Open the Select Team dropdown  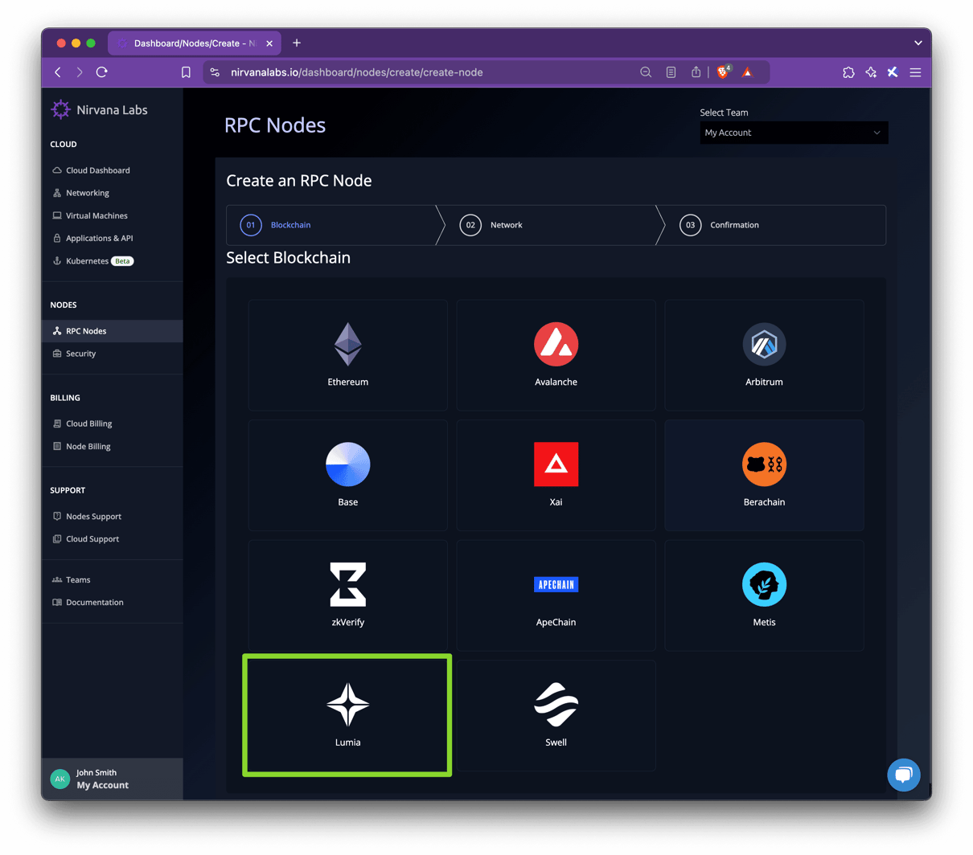(x=794, y=133)
